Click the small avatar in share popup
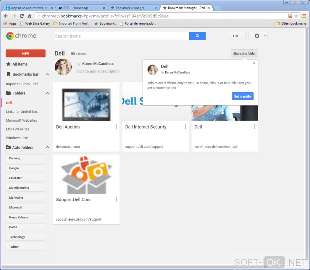Screen dimensions: 310x270 [153, 69]
